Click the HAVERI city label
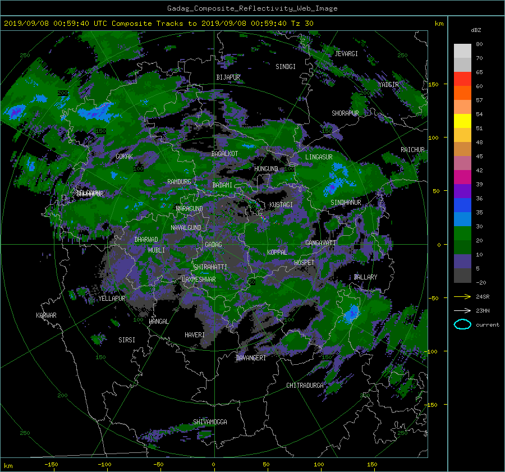Image resolution: width=505 pixels, height=472 pixels. click(x=195, y=336)
